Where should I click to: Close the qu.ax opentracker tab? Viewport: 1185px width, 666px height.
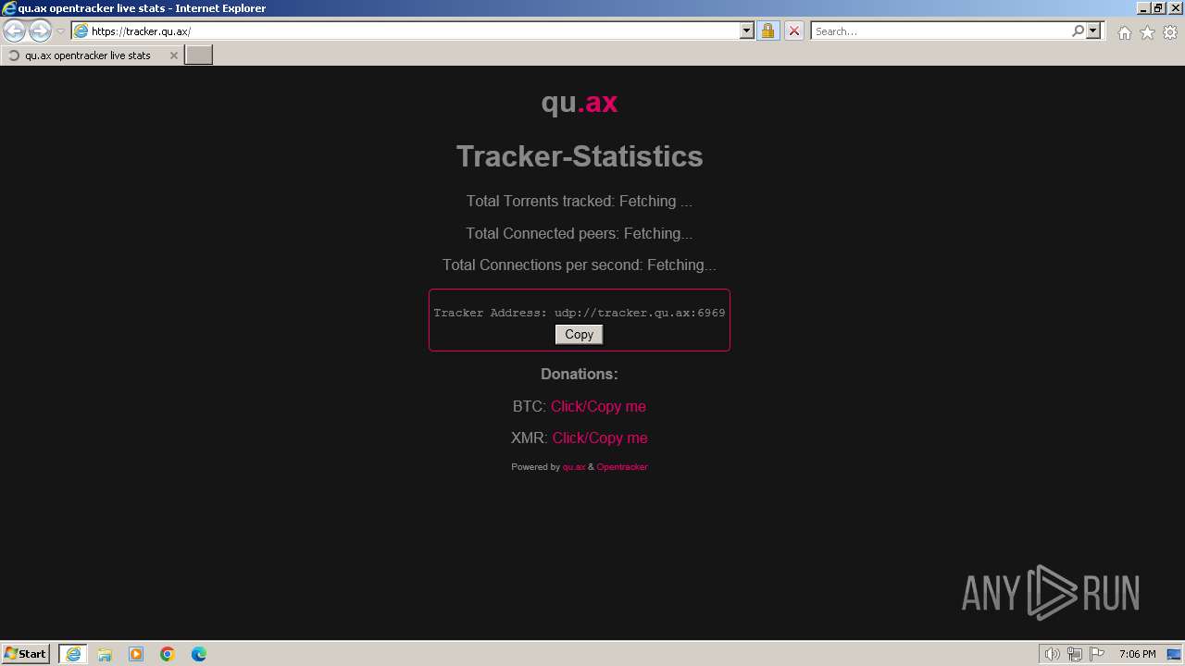tap(173, 55)
